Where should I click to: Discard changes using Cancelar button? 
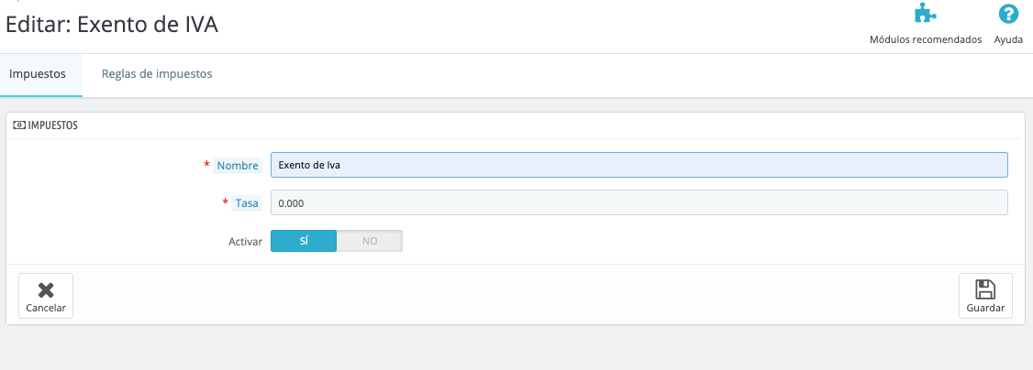pyautogui.click(x=46, y=296)
